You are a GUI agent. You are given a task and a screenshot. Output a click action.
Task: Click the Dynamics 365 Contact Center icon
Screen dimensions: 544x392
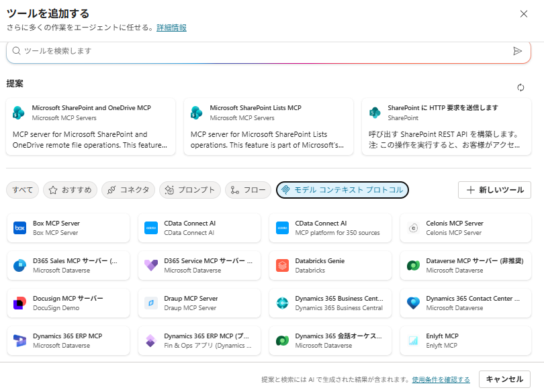click(x=413, y=303)
